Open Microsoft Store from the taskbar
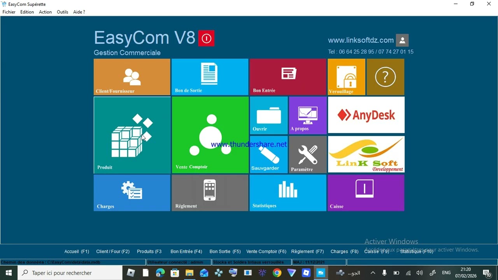 point(175,273)
